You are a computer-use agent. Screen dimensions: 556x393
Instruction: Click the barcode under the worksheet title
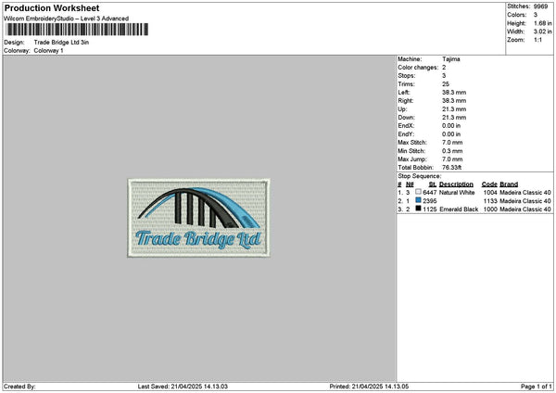76,30
